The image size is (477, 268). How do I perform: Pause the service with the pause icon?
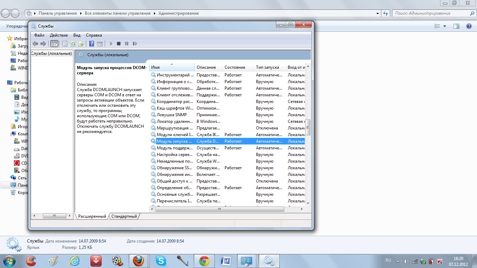click(126, 44)
